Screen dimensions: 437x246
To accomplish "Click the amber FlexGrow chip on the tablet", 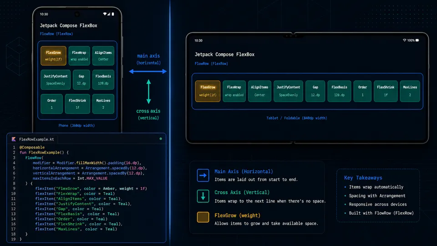I will pos(208,91).
